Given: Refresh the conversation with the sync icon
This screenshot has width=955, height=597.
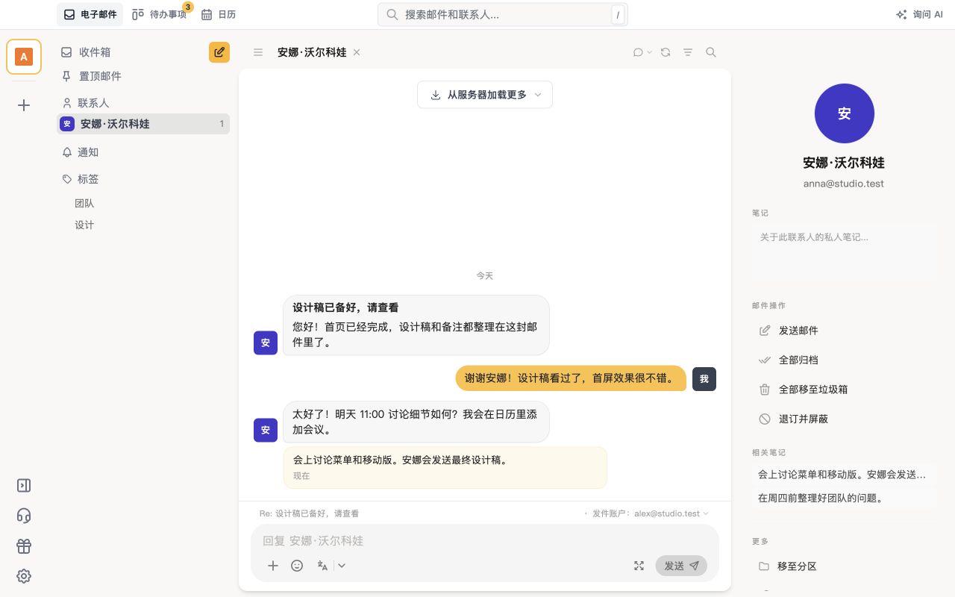Looking at the screenshot, I should pyautogui.click(x=666, y=52).
